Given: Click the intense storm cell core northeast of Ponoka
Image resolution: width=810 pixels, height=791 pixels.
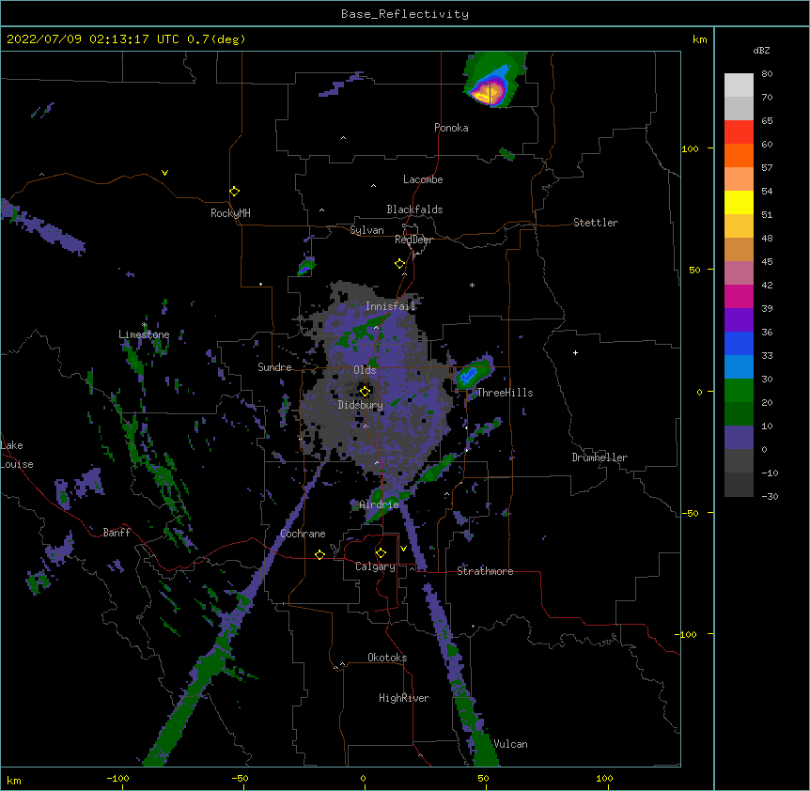Looking at the screenshot, I should coord(488,93).
